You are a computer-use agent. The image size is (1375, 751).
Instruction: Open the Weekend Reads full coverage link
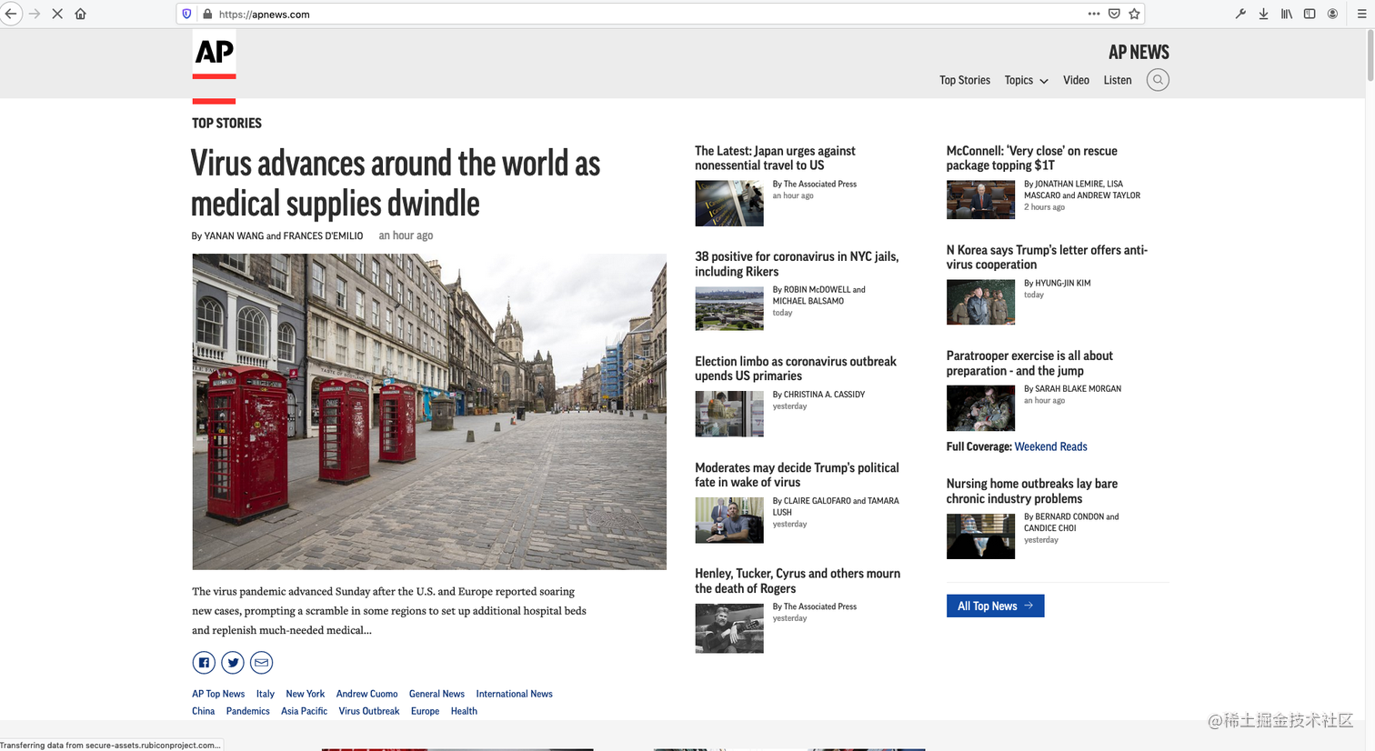click(1050, 446)
